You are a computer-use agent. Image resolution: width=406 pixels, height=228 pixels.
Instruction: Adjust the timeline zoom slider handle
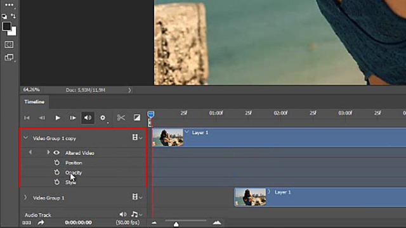coord(176,224)
